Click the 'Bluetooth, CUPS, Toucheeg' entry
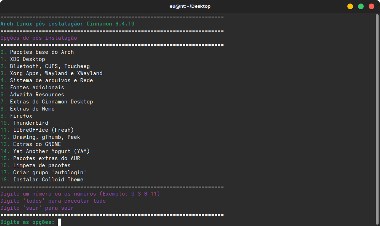The height and width of the screenshot is (226, 380). coord(45,66)
